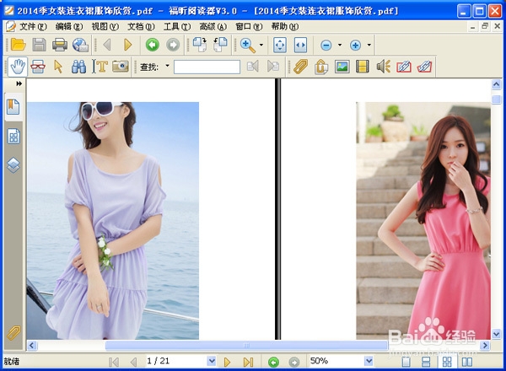Viewport: 506px width, 371px height.
Task: Go to next page in status bar
Action: point(227,362)
